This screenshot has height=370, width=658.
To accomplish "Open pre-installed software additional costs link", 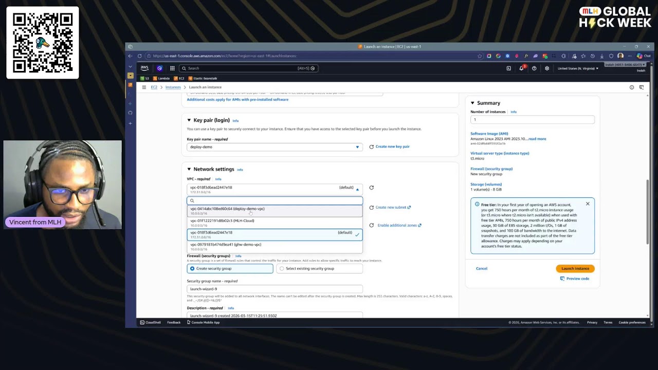I will click(237, 100).
